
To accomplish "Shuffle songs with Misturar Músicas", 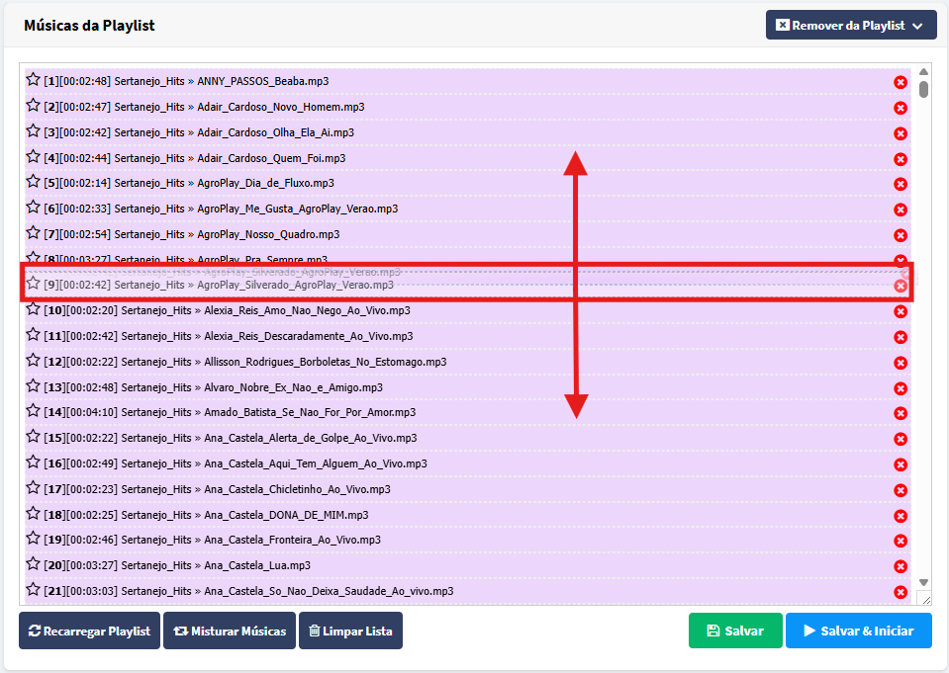I will (x=230, y=631).
